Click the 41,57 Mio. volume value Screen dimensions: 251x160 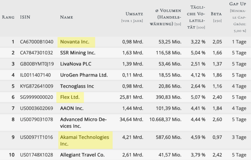(x=170, y=155)
